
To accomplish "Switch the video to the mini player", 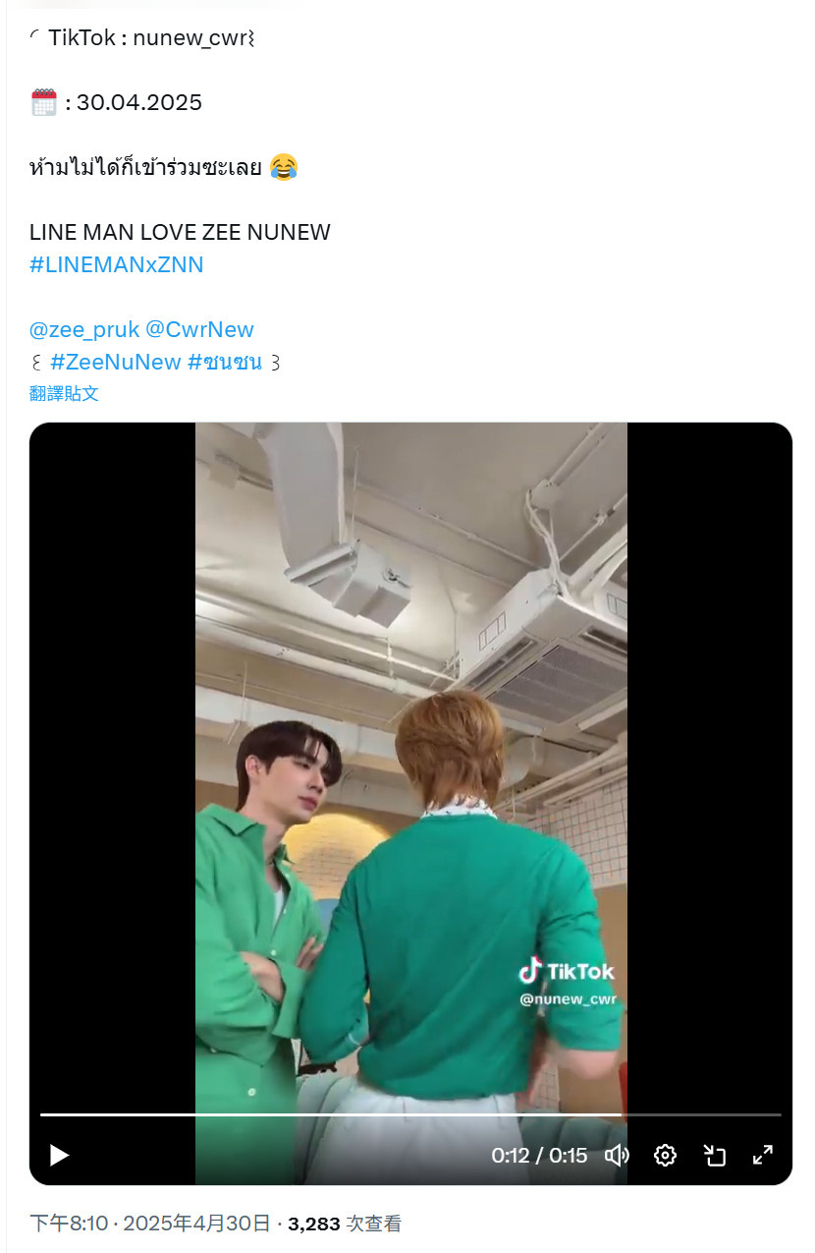I will click(714, 1155).
